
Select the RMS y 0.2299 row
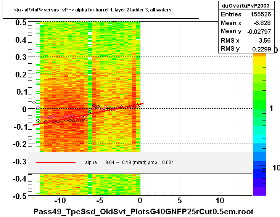(246, 49)
